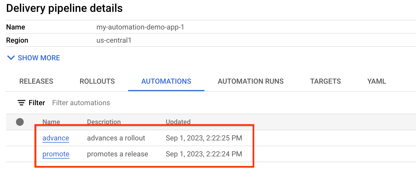Image resolution: width=416 pixels, height=185 pixels.
Task: Click the Filter funnel icon
Action: click(x=21, y=102)
